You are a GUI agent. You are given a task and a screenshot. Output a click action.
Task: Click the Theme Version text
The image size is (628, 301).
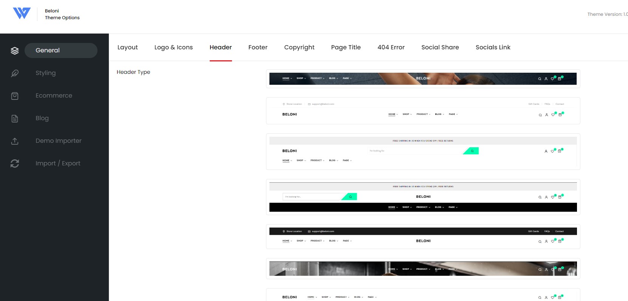tap(607, 14)
